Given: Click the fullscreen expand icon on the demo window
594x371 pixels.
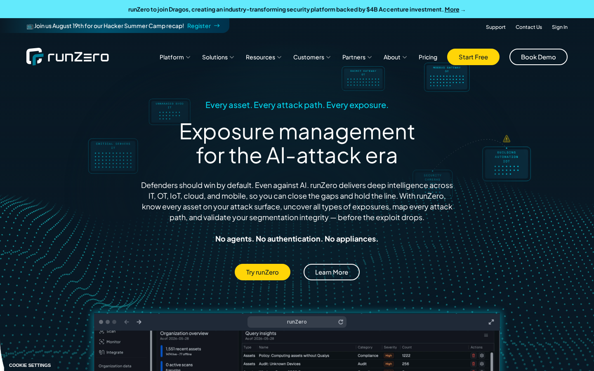Looking at the screenshot, I should [x=491, y=322].
